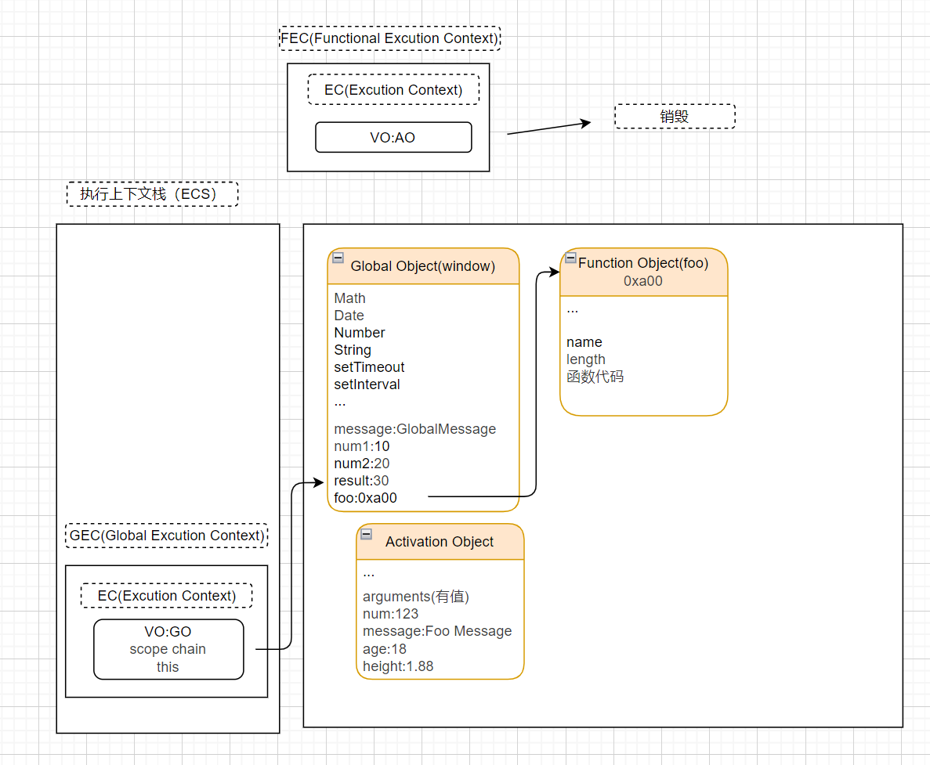
Task: Select the EC(Excution Context) label above VO:AO
Action: tap(393, 89)
